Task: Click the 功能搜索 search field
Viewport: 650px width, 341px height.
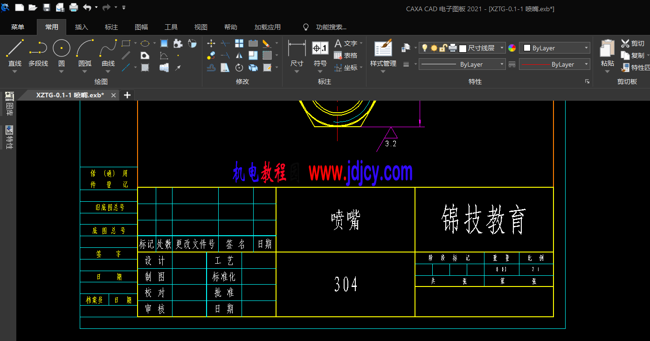Action: pos(331,27)
